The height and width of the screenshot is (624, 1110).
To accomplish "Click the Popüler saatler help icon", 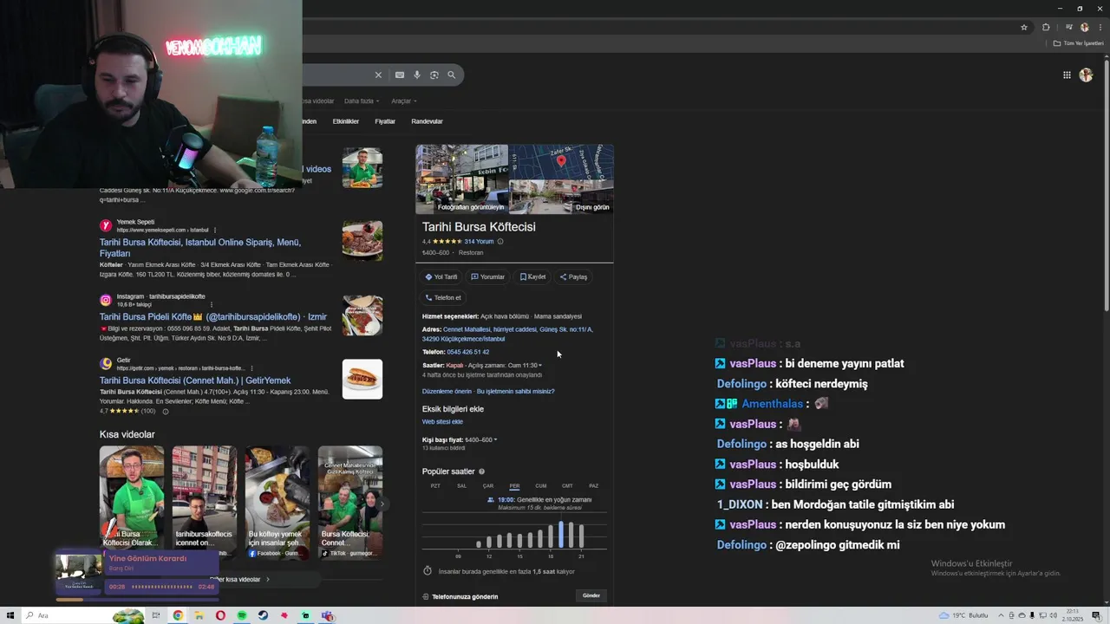I will click(x=481, y=471).
